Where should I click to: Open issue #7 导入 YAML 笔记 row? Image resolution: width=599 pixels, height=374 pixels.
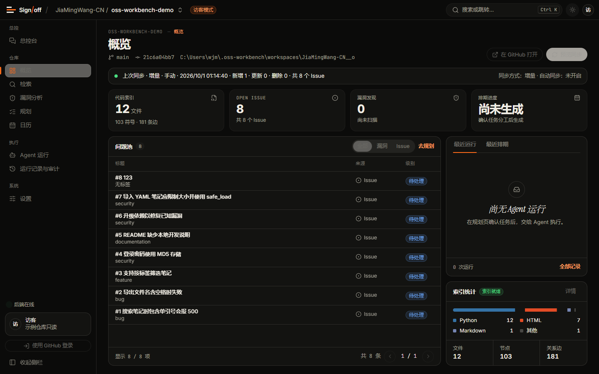pyautogui.click(x=275, y=200)
